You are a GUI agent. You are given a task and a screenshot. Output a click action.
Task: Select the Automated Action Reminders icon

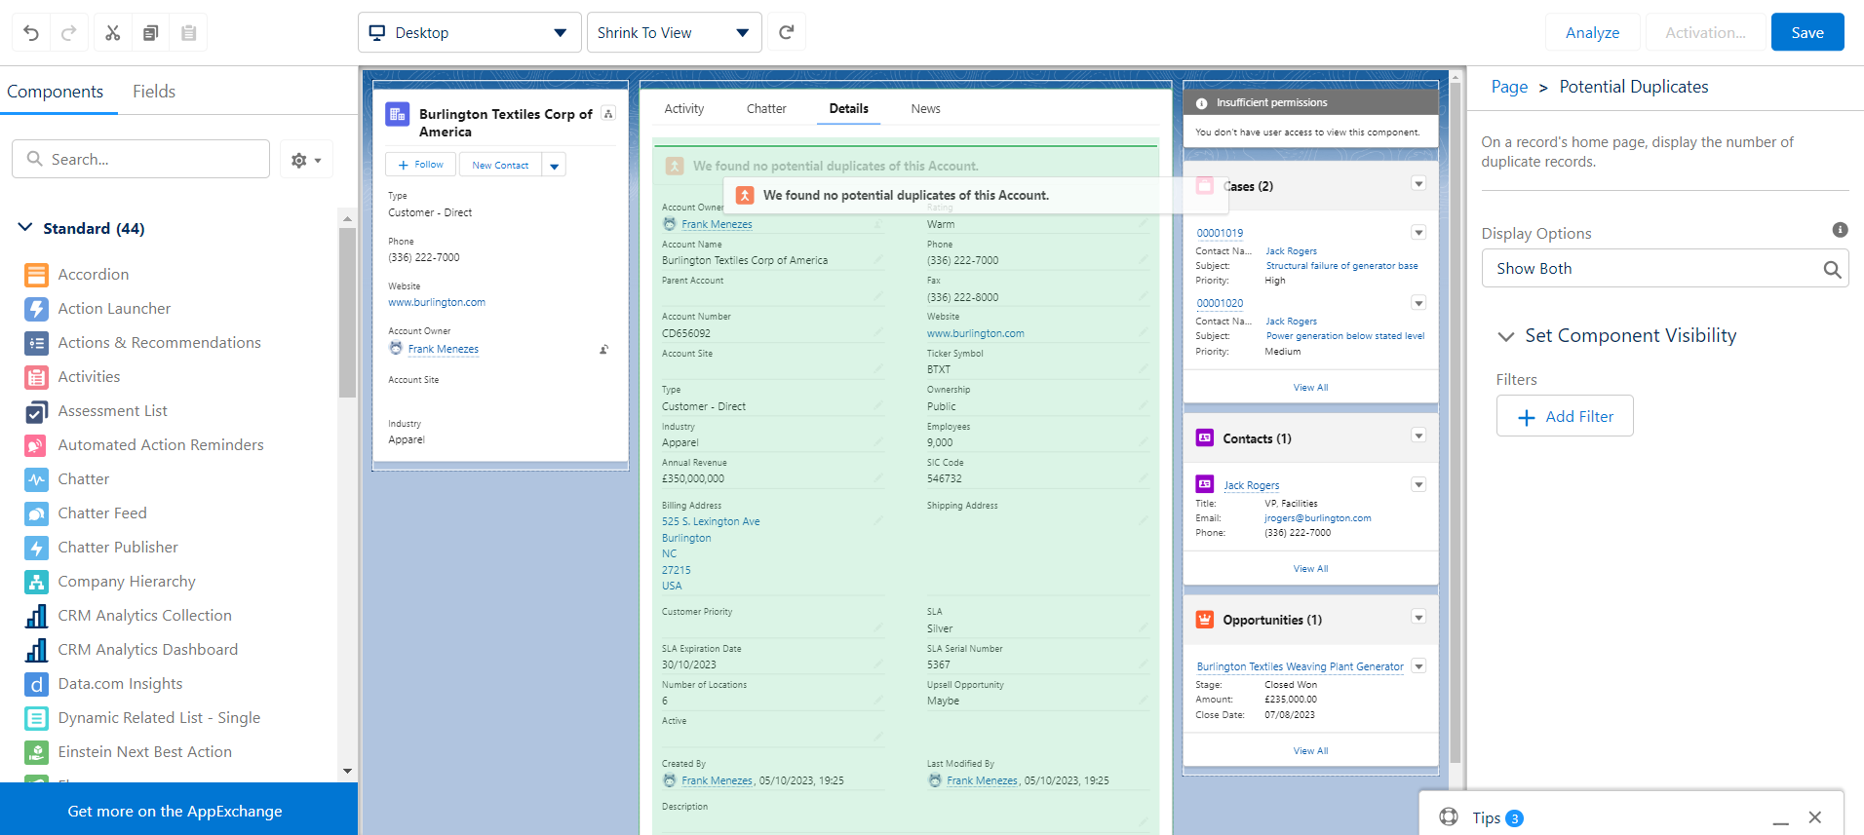36,445
